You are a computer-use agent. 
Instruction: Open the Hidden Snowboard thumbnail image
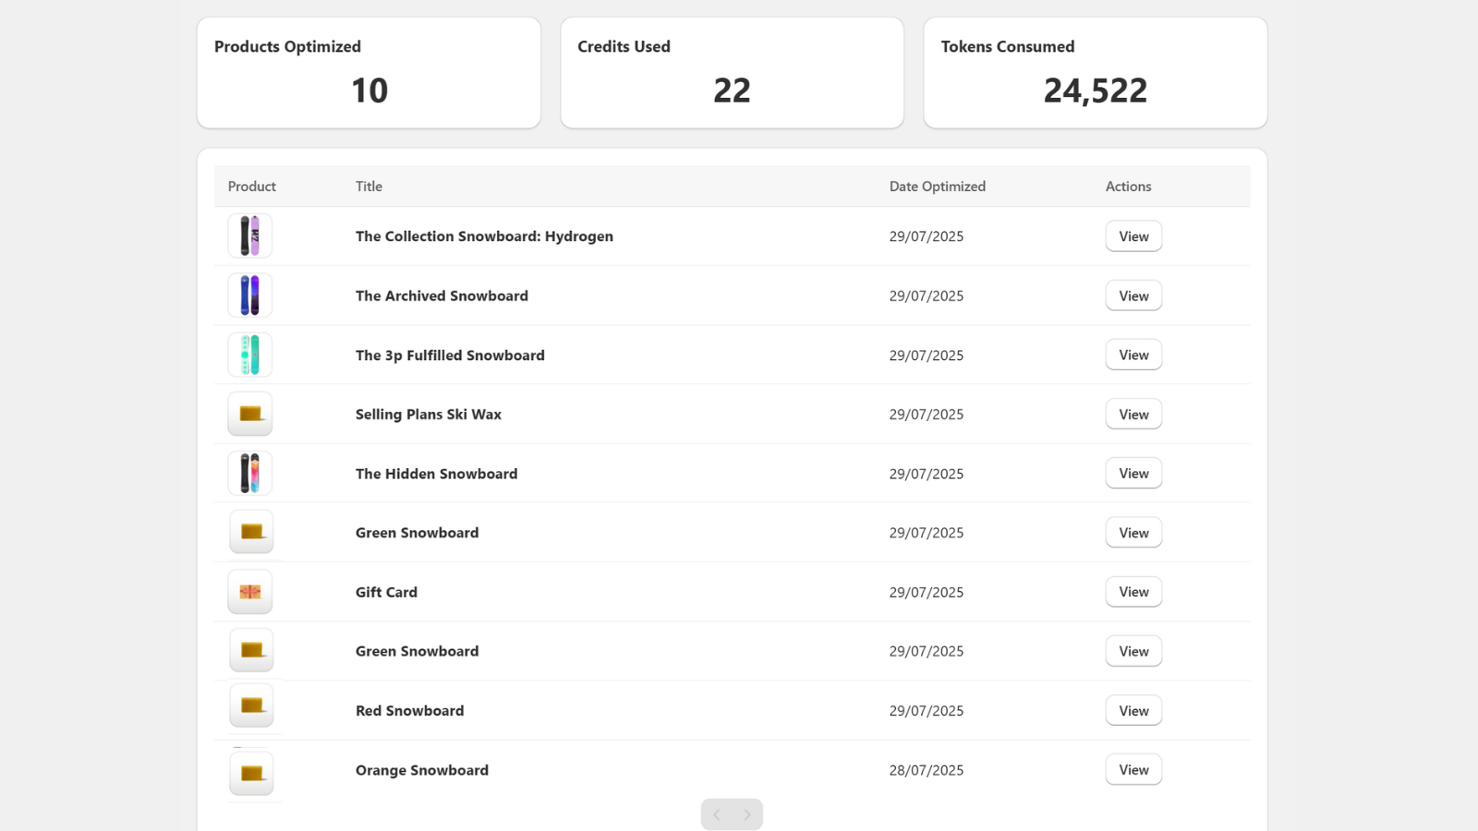tap(250, 474)
